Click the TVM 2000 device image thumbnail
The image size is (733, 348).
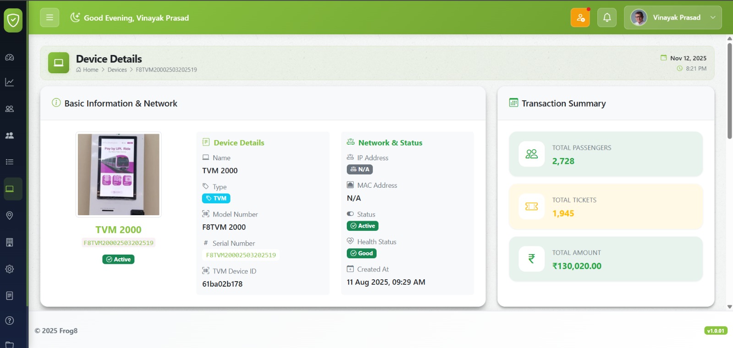(119, 174)
